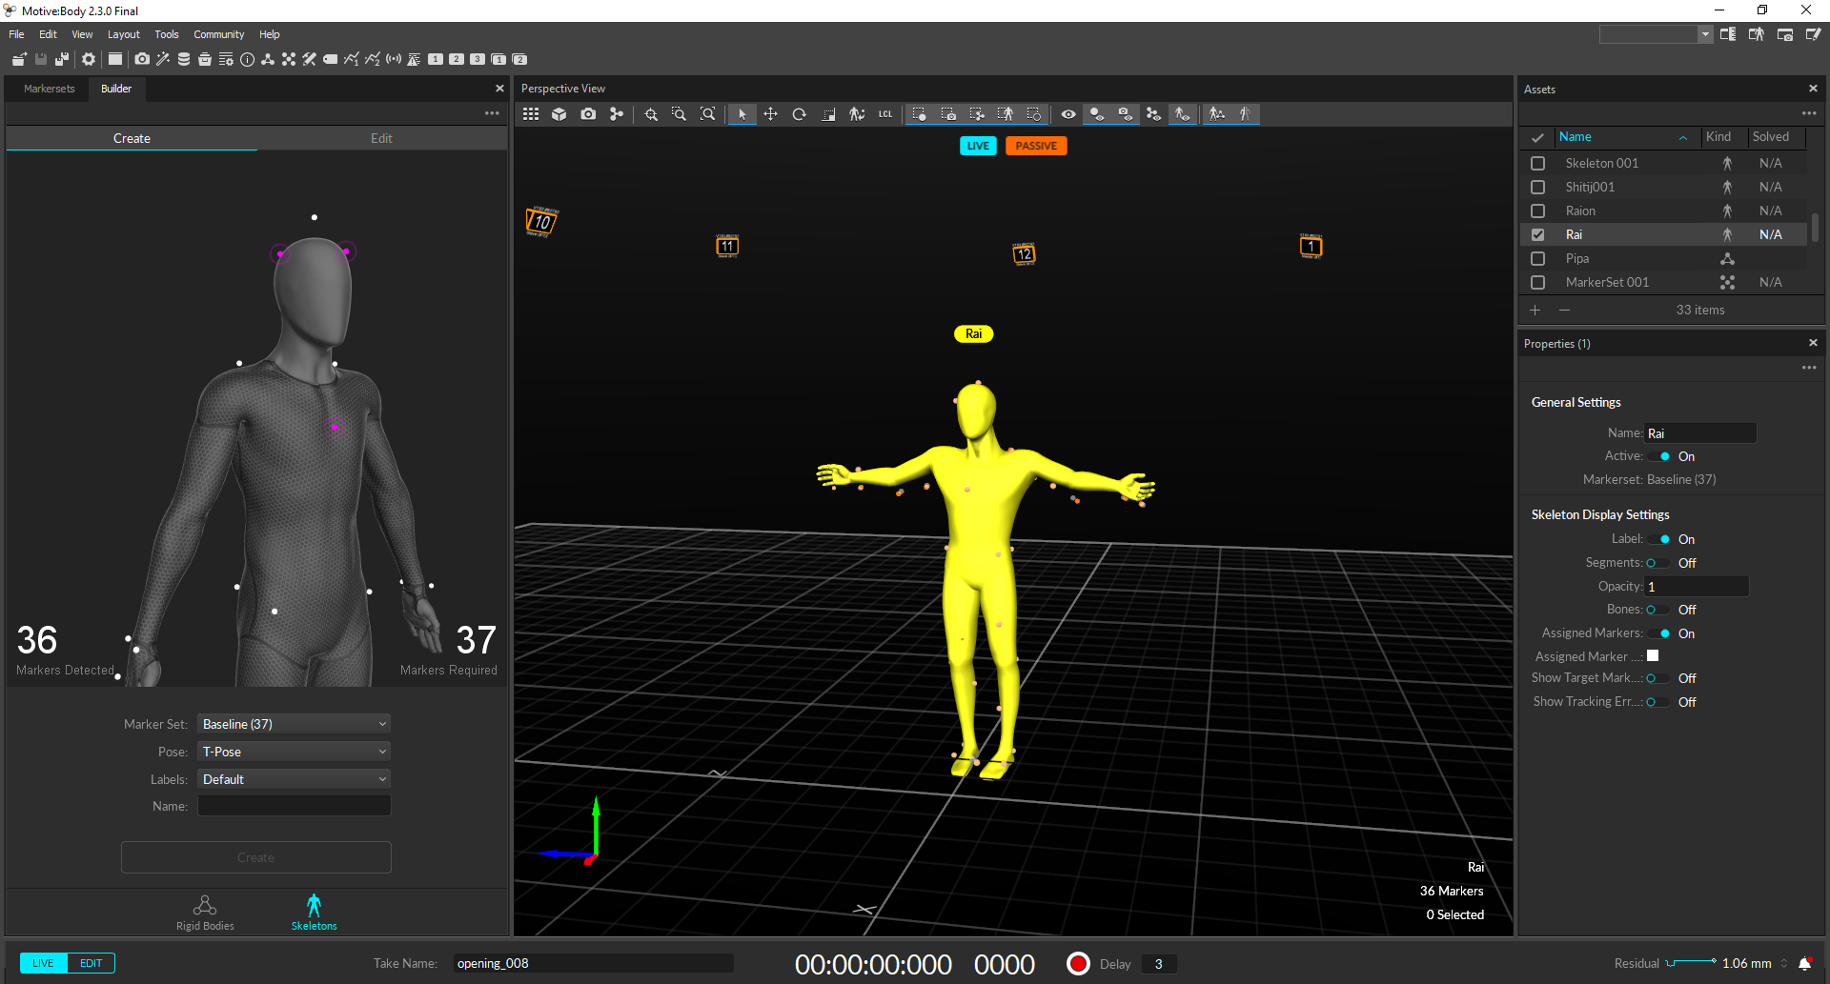1830x984 pixels.
Task: Uncheck the Rai asset checkbox
Action: (1537, 235)
